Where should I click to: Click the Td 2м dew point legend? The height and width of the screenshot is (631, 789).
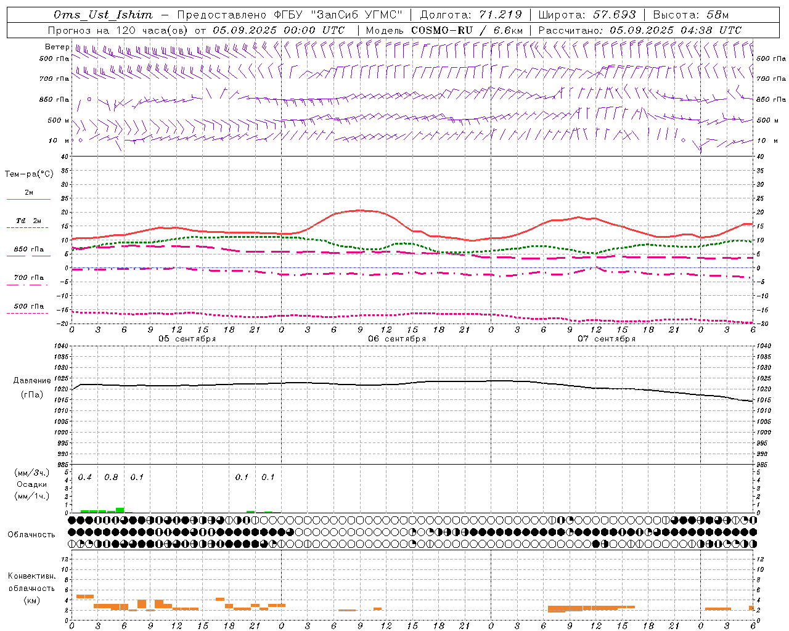(x=29, y=221)
